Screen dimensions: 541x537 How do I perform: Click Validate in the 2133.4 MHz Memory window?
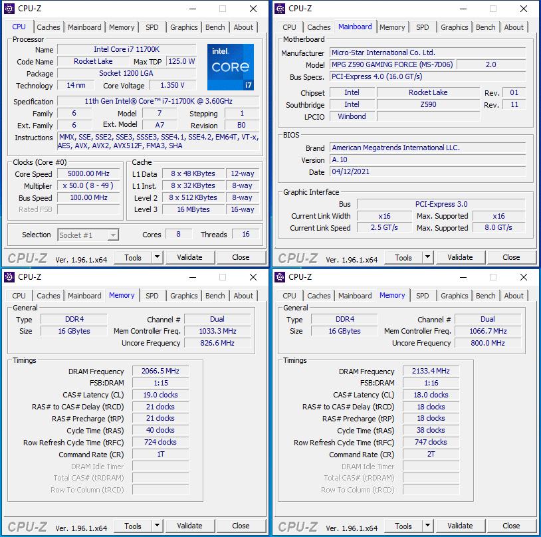461,526
